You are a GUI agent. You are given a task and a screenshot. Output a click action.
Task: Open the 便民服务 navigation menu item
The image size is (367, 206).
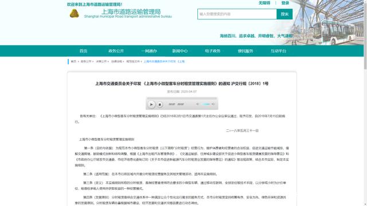(245, 51)
